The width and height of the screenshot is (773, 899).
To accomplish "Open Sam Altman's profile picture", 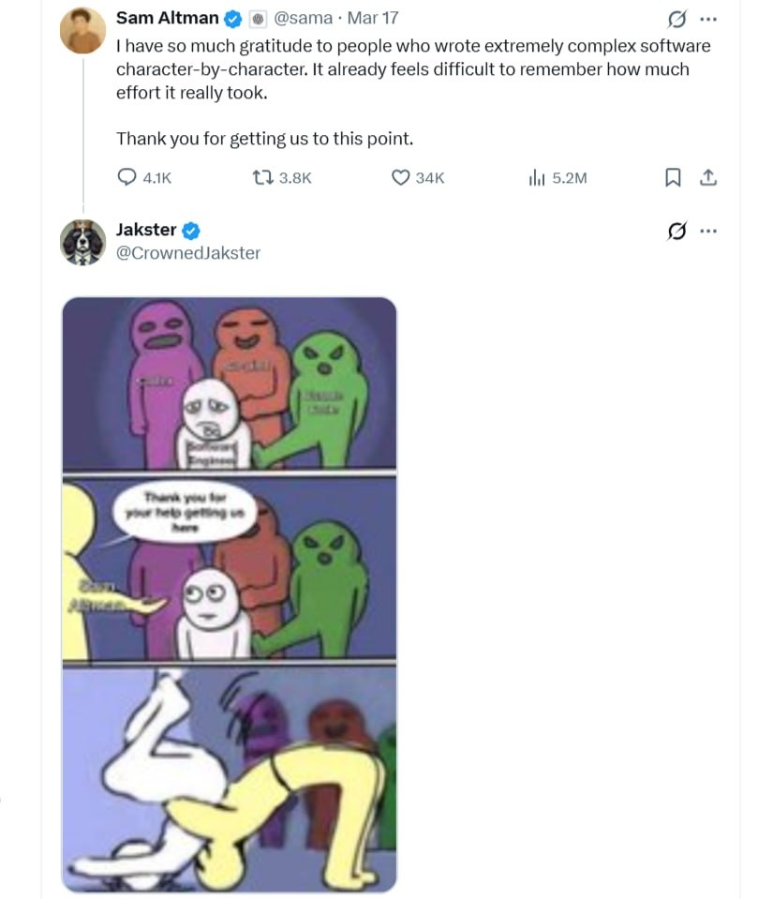I will [82, 30].
